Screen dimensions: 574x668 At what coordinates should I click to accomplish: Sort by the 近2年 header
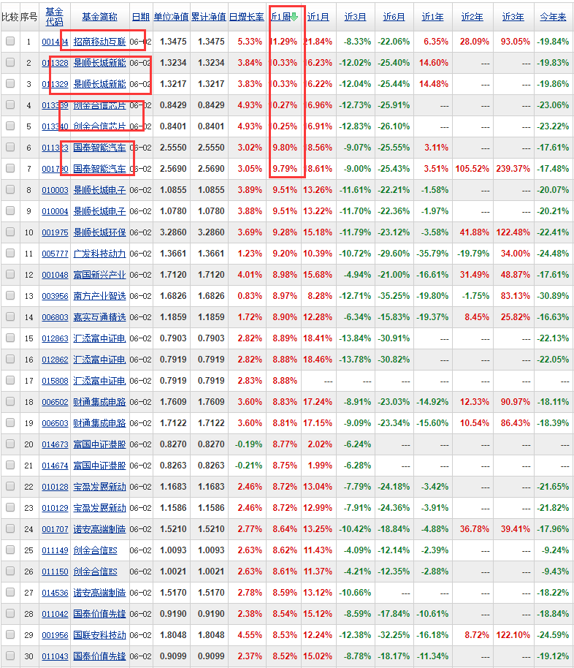coord(472,17)
